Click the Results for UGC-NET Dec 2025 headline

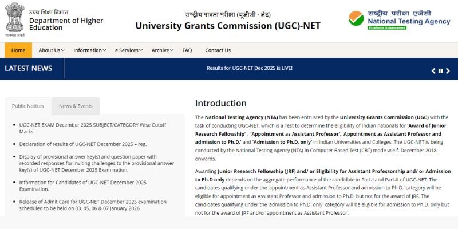point(249,68)
